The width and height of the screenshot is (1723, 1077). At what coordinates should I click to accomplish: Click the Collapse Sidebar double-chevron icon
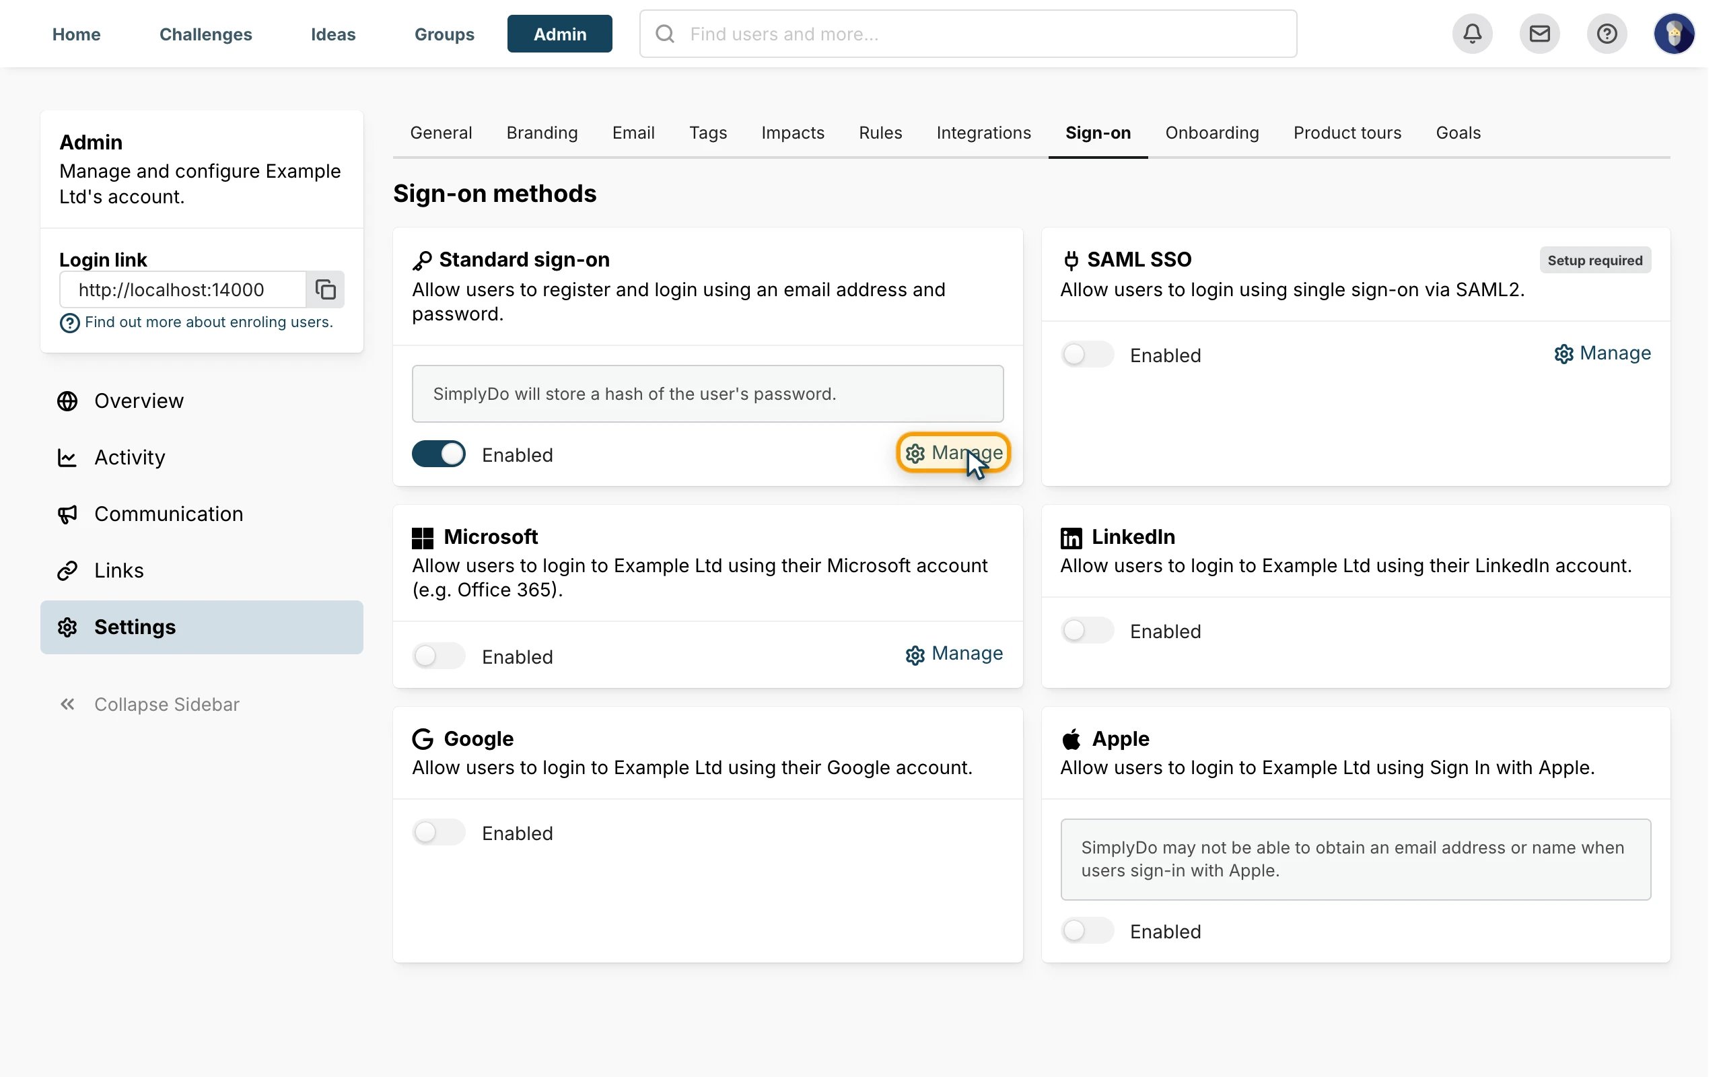[67, 704]
